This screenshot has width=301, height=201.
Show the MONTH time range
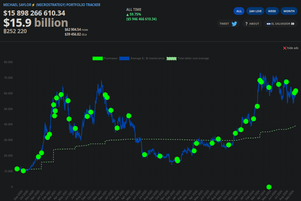(289, 11)
